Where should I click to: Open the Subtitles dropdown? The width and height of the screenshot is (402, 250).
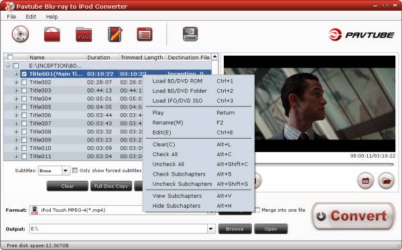point(66,170)
